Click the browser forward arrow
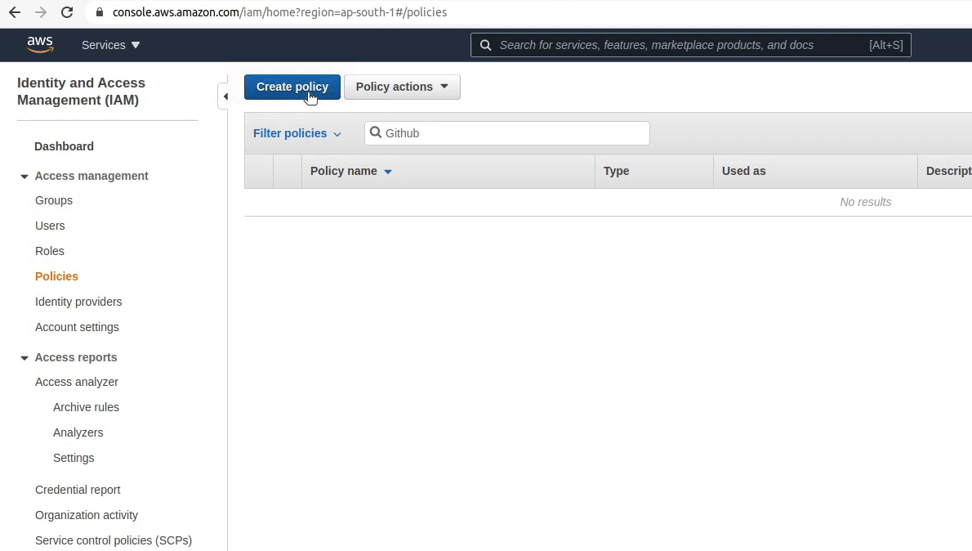The width and height of the screenshot is (972, 551). coord(41,12)
